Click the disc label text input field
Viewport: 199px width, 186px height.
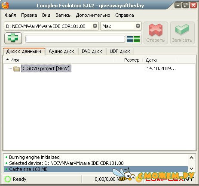(75, 39)
